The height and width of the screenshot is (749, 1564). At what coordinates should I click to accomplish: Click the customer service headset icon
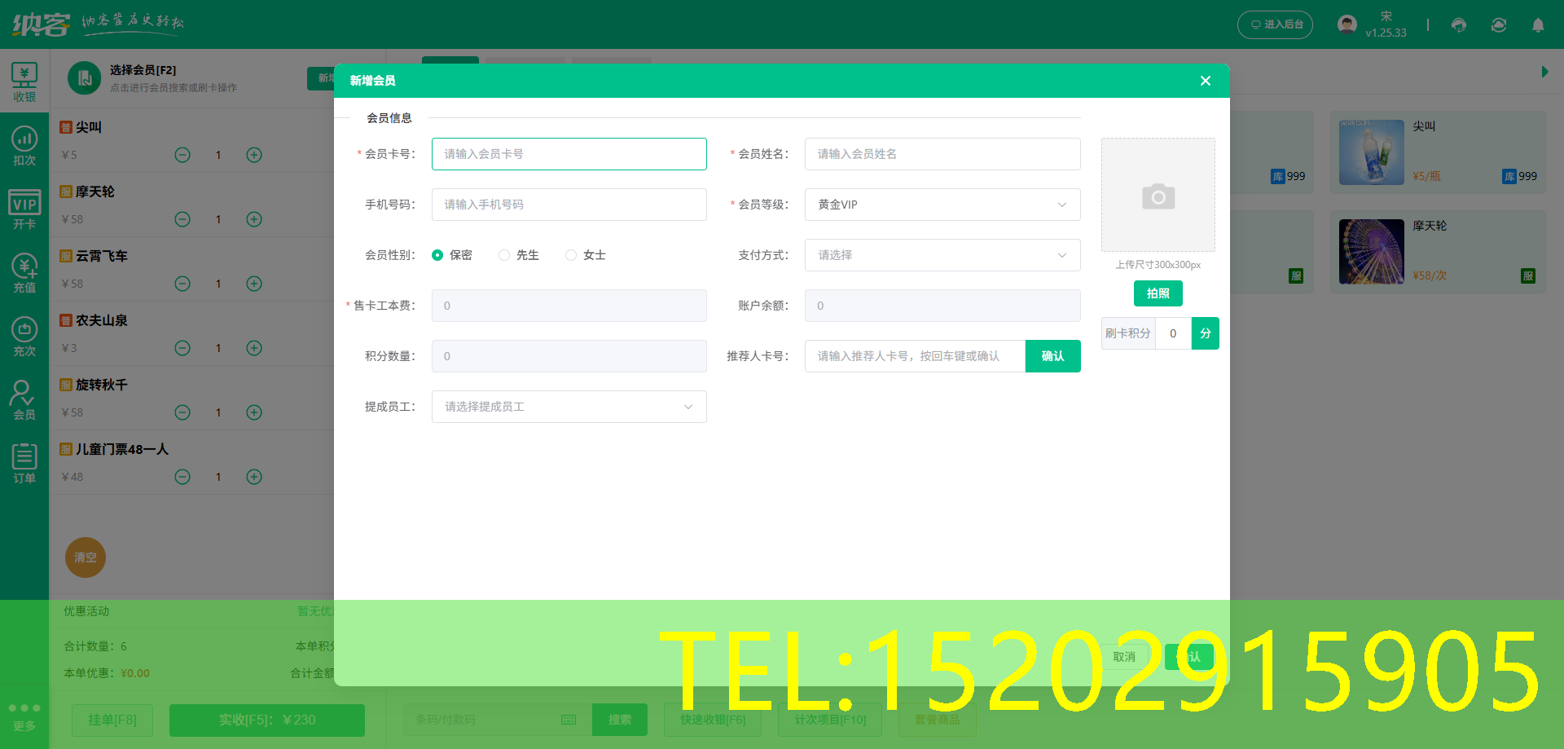[1458, 25]
